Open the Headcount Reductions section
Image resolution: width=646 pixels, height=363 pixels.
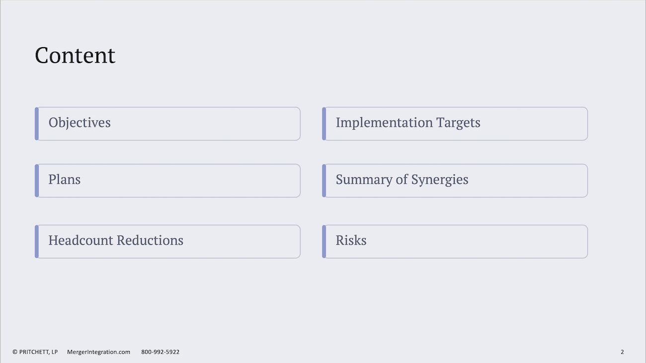[x=167, y=241]
